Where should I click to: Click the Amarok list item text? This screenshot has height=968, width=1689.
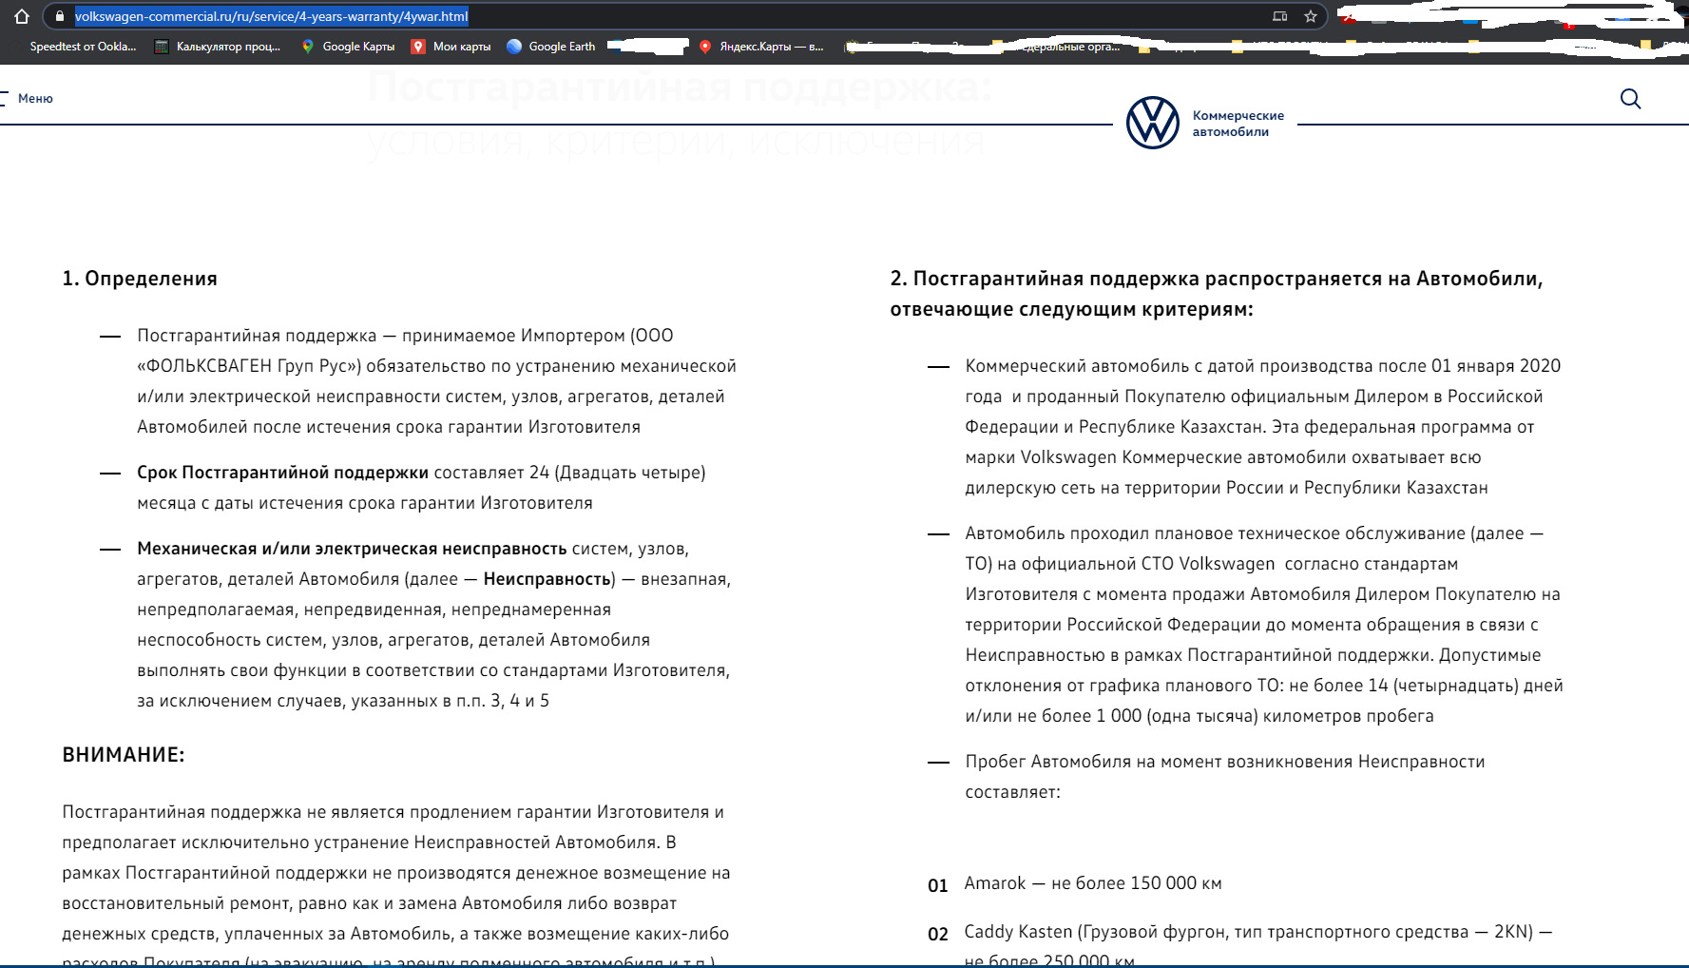[x=1092, y=883]
